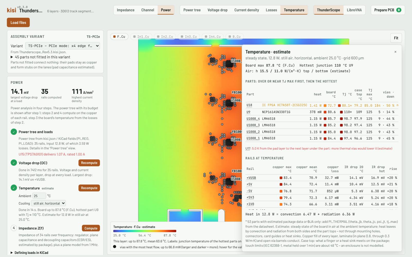Select the ThunderScope board tab
Image resolution: width=412 pixels, height=257 pixels.
(328, 10)
